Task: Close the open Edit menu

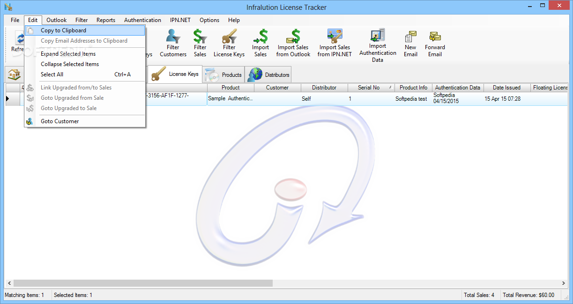Action: click(x=33, y=20)
